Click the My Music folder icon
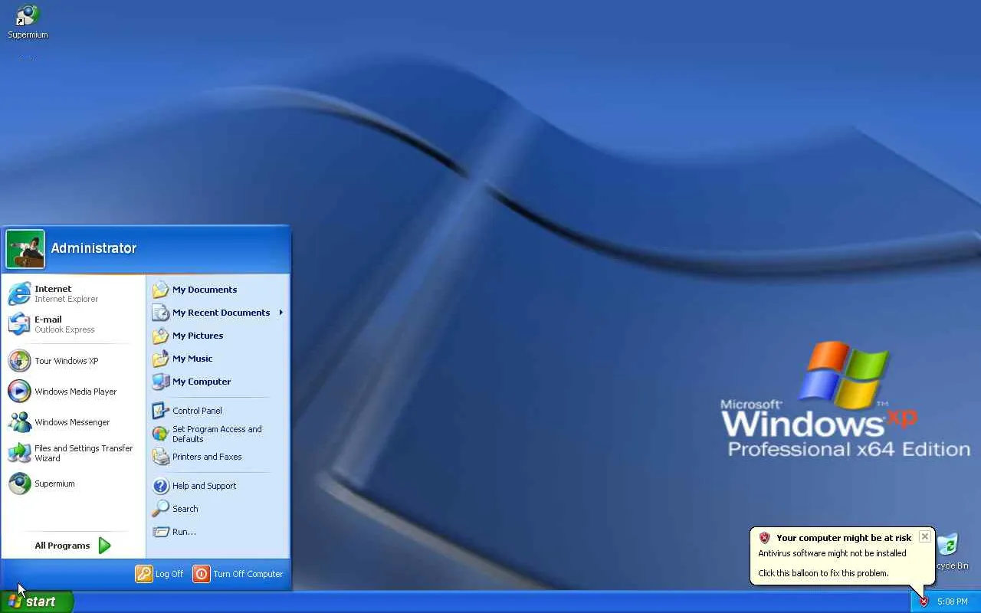This screenshot has width=981, height=613. (x=160, y=359)
